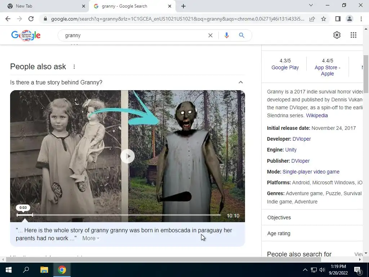Play the Granny story video
369x277 pixels.
[x=128, y=156]
